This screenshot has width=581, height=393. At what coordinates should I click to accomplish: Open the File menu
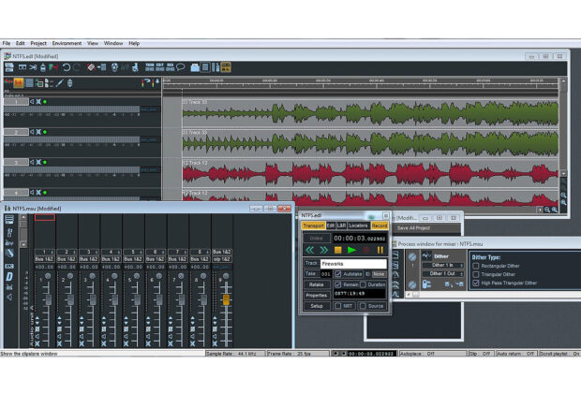7,43
